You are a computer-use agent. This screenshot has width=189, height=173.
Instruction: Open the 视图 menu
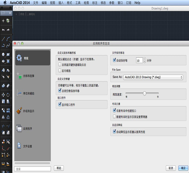coord(53,3)
